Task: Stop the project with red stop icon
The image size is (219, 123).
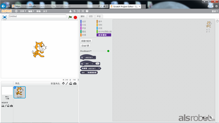Action: (75, 17)
